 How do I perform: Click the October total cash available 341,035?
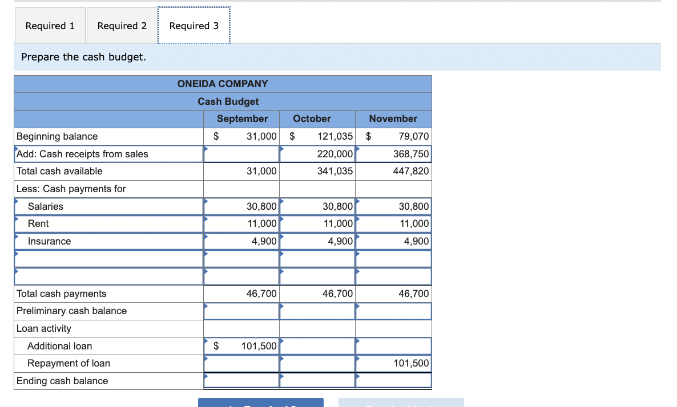(x=335, y=171)
